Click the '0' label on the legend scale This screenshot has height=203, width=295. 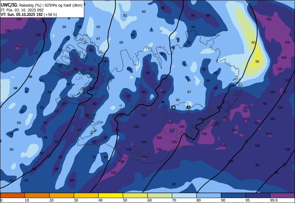tap(1, 200)
